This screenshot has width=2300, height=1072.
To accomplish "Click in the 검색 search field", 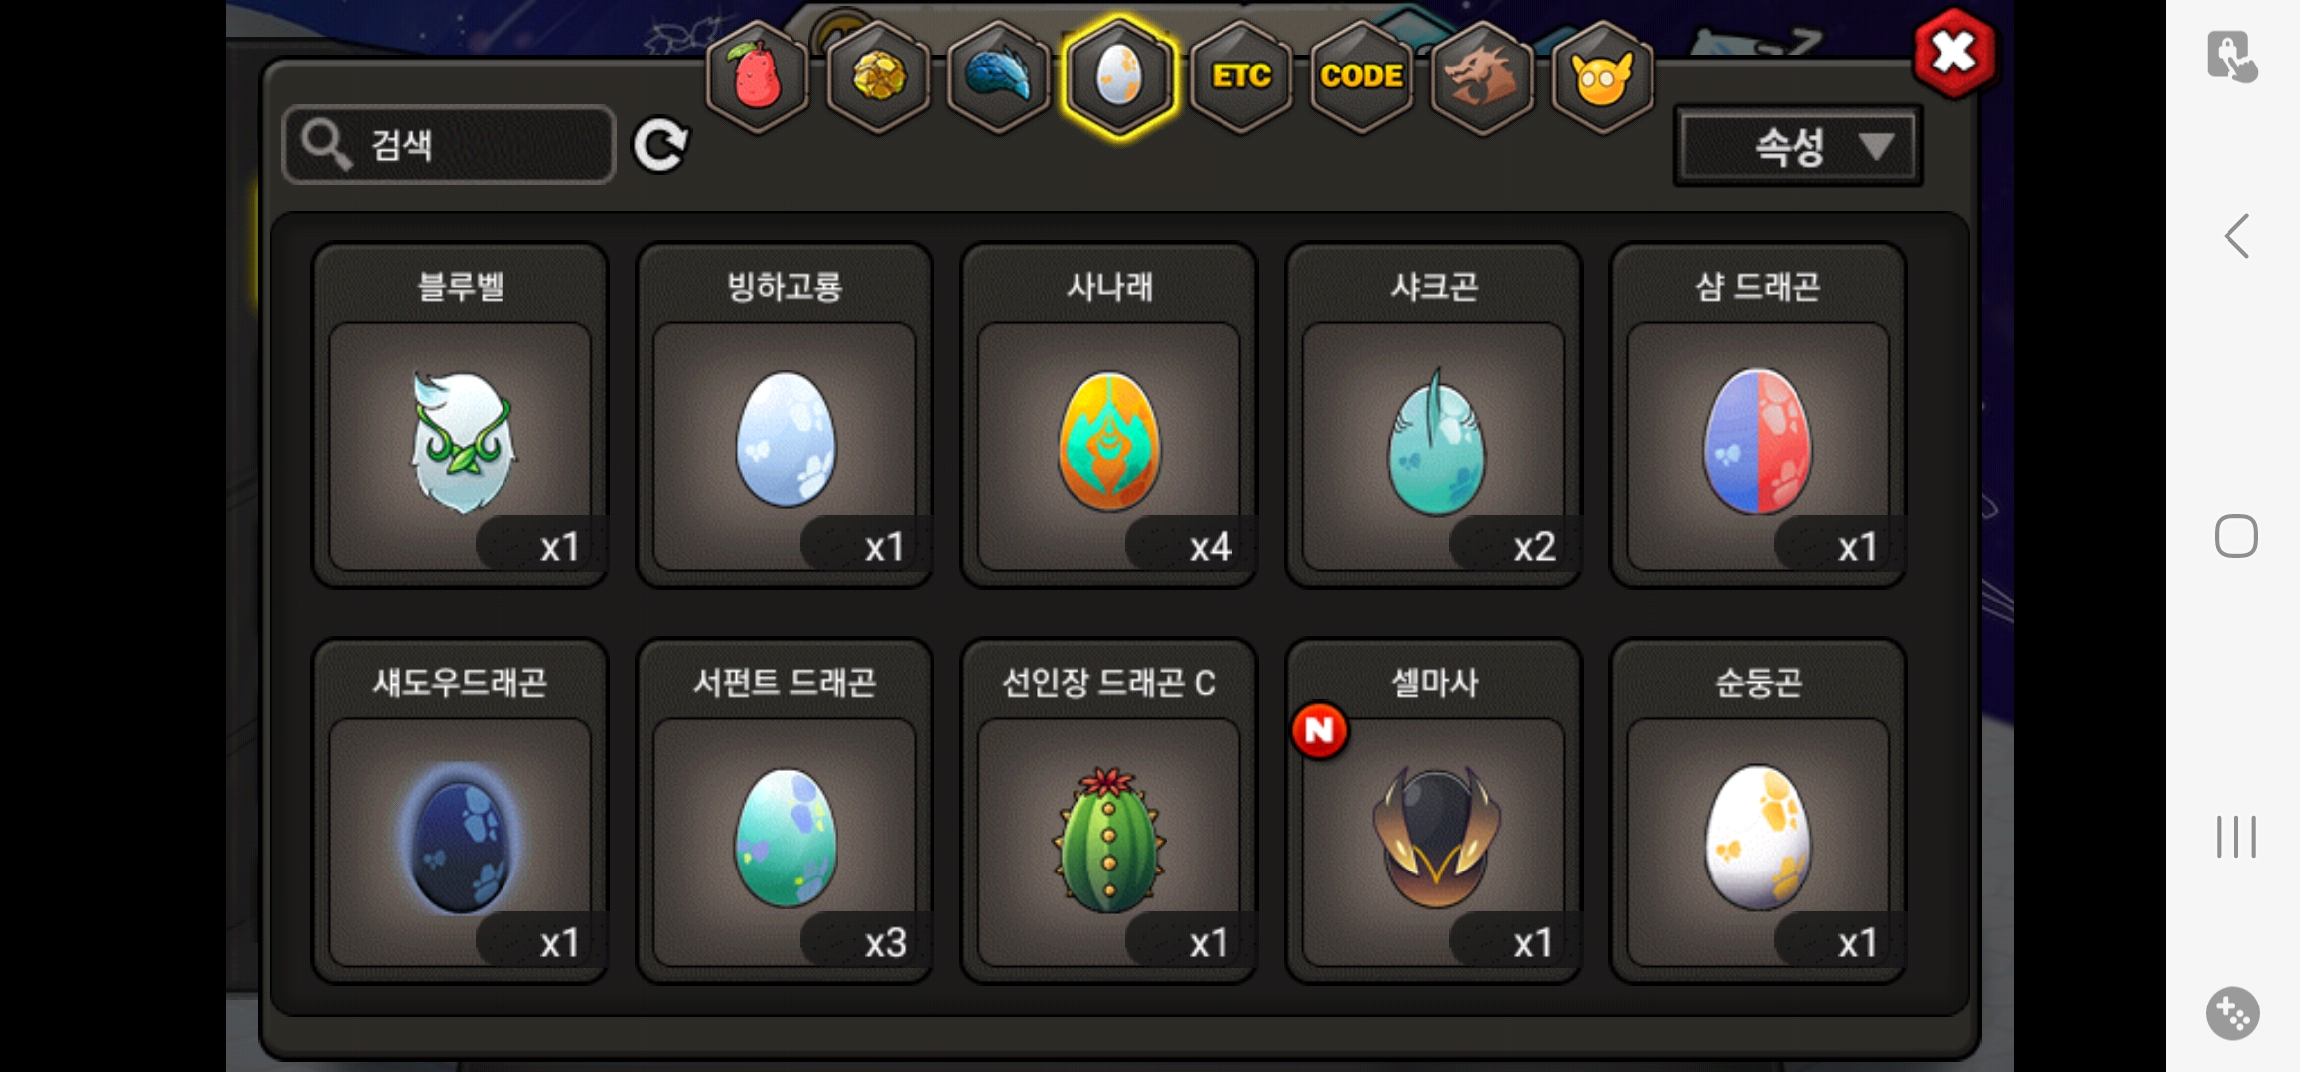I will tap(449, 145).
